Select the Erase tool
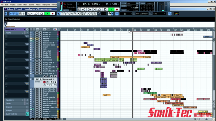This screenshot has height=121, width=216. 72,14
